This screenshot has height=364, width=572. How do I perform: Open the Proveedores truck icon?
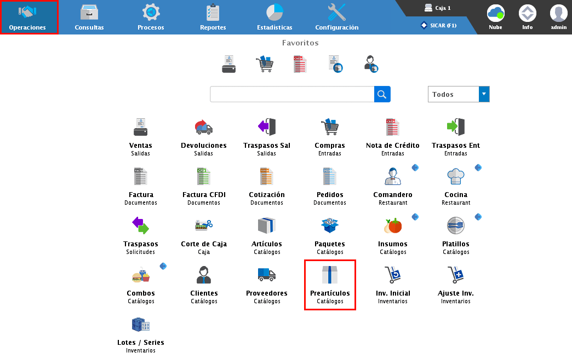pos(266,276)
